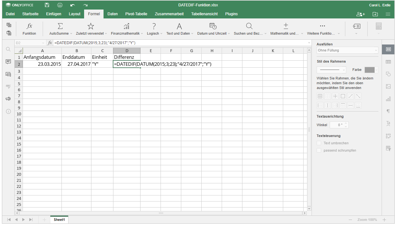Open image settings in the right sidebar
Image resolution: width=395 pixels, height=225 pixels.
coord(388,86)
